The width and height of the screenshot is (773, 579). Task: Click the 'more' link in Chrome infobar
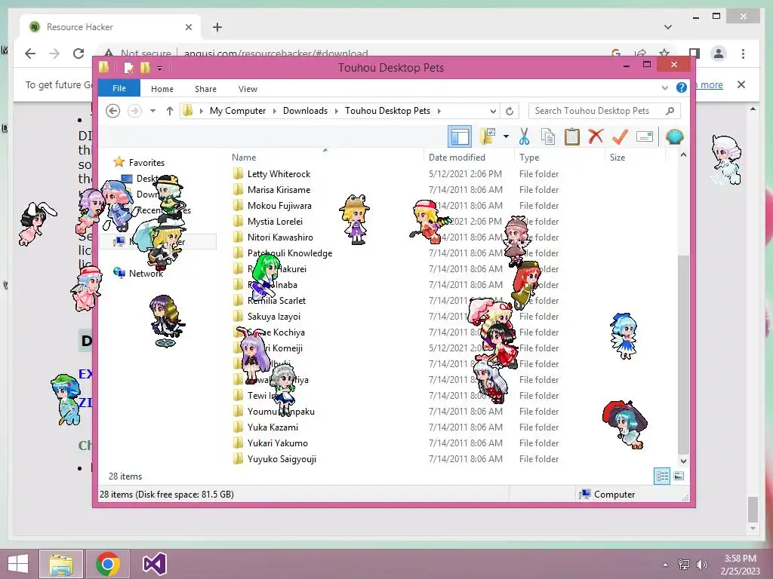(x=711, y=84)
